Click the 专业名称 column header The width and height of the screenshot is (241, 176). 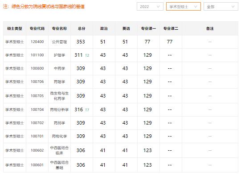click(60, 28)
